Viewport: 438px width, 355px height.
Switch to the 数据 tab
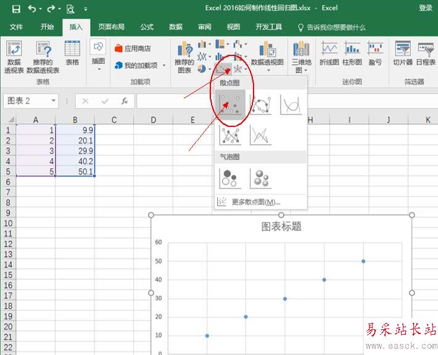point(176,27)
